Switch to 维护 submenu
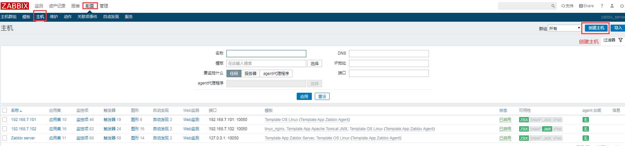The height and width of the screenshot is (146, 625). [54, 17]
